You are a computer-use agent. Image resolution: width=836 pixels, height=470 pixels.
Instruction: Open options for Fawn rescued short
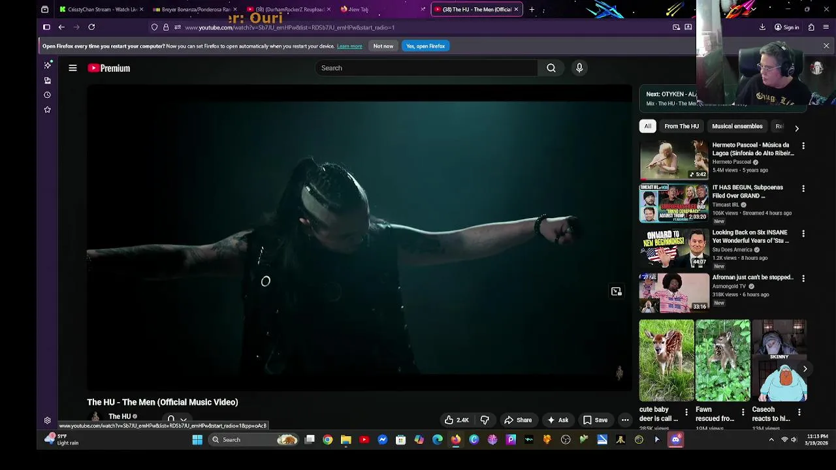743,412
